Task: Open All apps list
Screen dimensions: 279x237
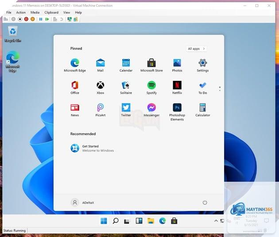Action: point(197,49)
